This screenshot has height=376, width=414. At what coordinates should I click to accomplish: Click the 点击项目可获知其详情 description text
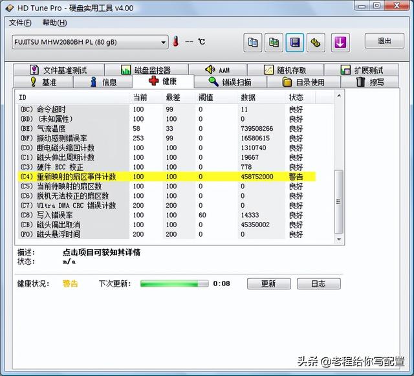pos(102,252)
